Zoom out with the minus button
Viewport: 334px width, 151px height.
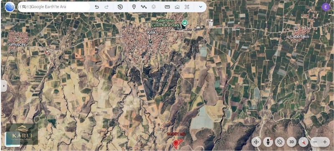(x=315, y=142)
